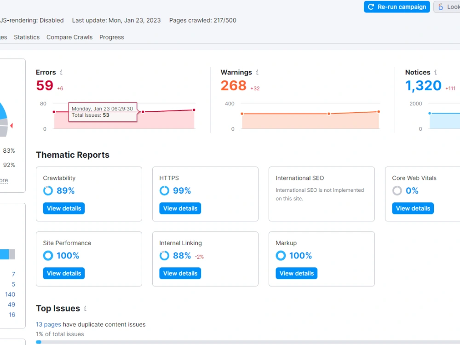Click the first data point on Notices chart
This screenshot has width=460, height=345.
tap(430, 113)
